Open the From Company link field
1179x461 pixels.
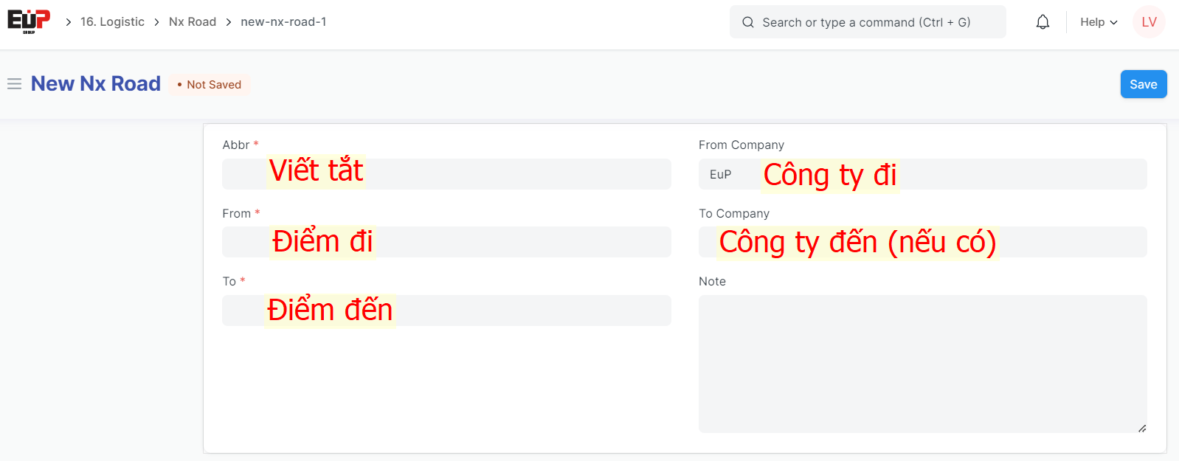[922, 174]
